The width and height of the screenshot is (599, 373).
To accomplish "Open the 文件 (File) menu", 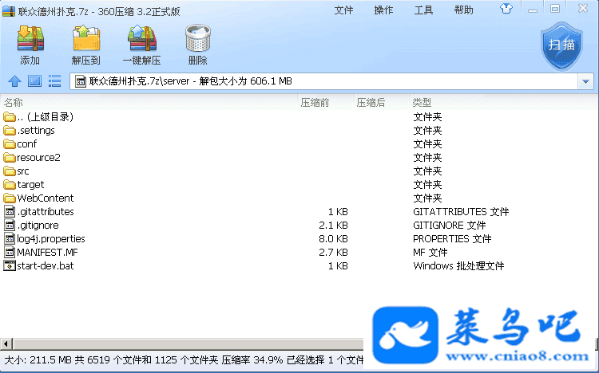I will [343, 10].
